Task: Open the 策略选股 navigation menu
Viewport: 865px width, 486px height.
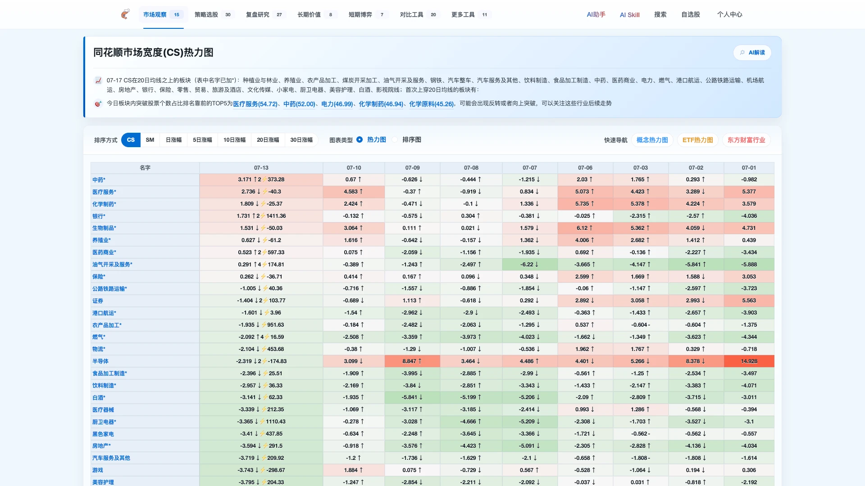Action: tap(214, 14)
